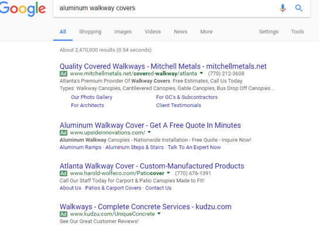This screenshot has width=323, height=247.
Task: Open the Our Photo Gallery sitelink
Action: (92, 97)
